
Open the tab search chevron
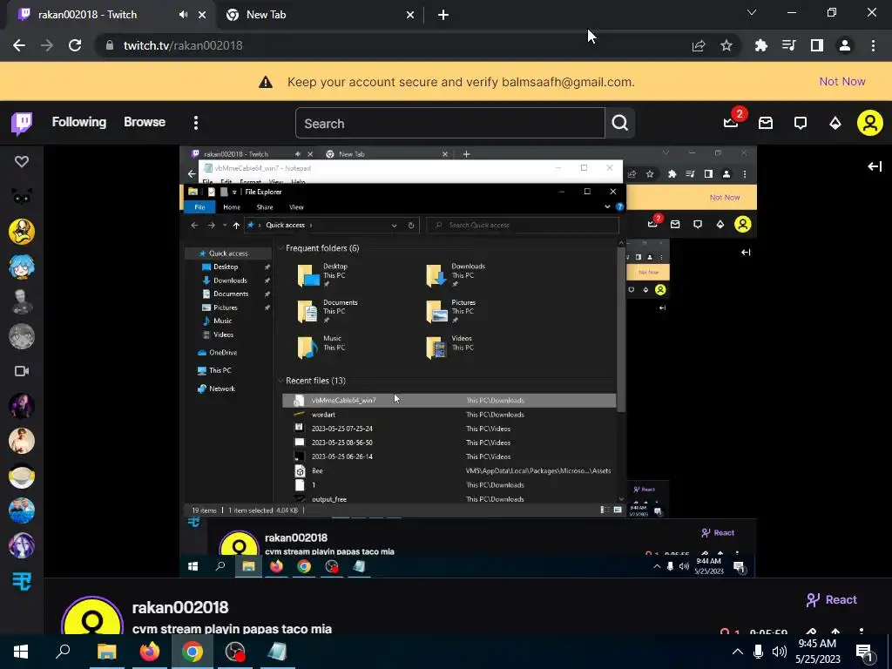point(752,12)
